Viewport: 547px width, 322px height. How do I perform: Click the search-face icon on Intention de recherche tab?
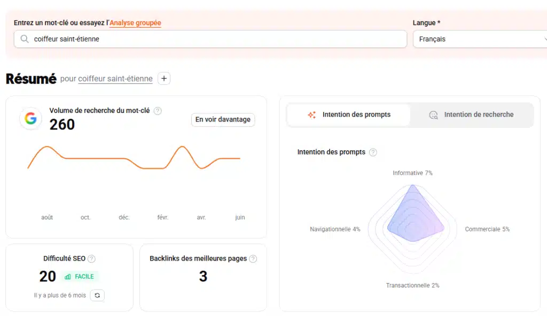[x=433, y=115]
